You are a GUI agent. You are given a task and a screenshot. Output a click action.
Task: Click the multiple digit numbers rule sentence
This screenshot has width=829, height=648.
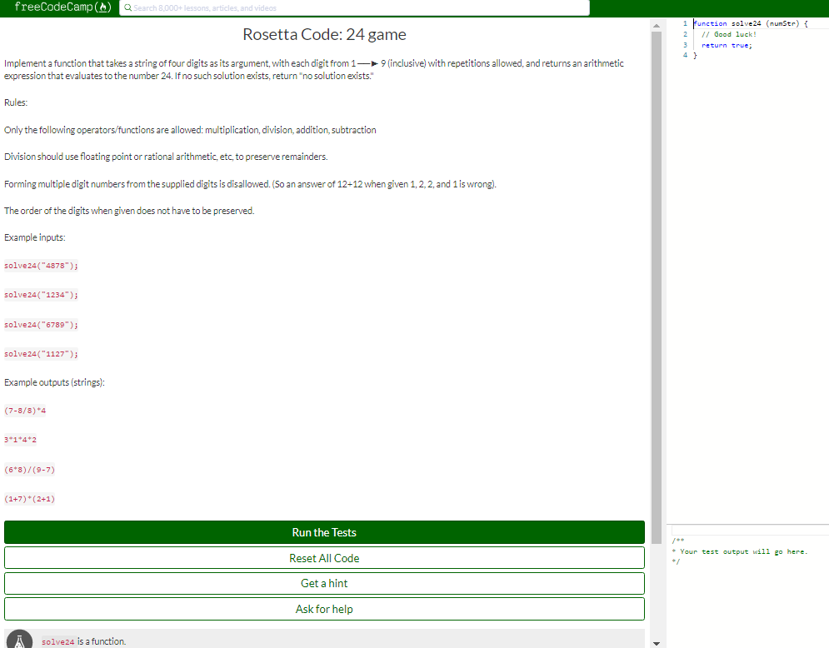click(250, 184)
